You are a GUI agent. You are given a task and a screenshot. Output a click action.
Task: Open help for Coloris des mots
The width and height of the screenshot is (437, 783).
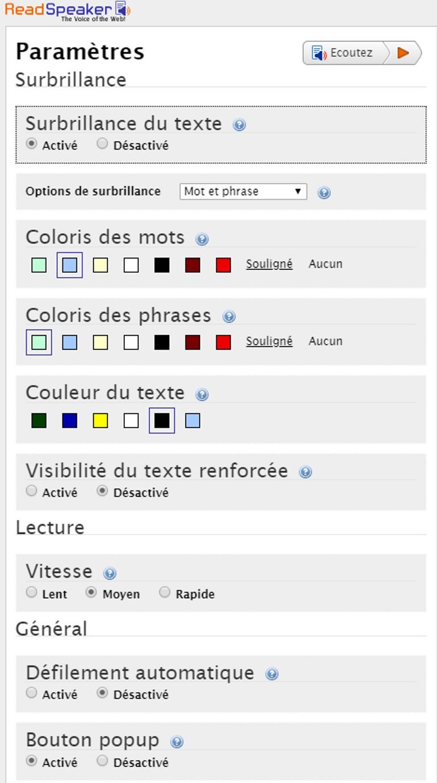(x=201, y=239)
